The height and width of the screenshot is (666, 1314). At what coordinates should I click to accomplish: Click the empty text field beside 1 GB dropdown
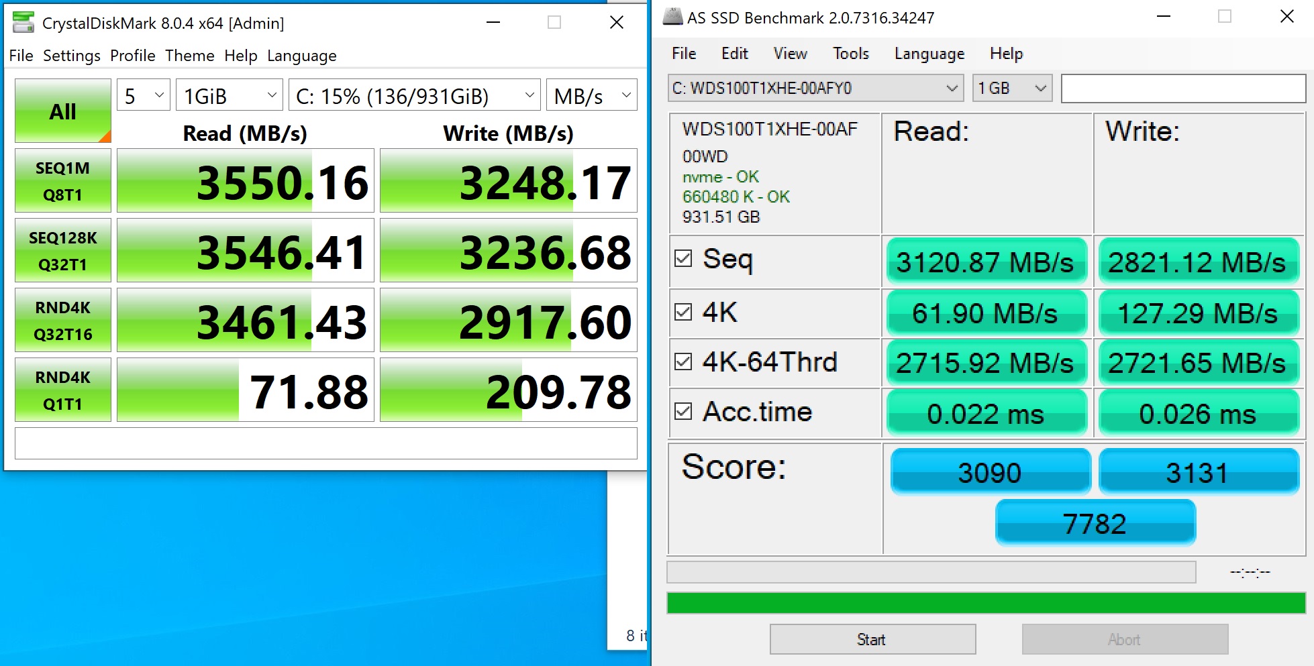pyautogui.click(x=1183, y=89)
